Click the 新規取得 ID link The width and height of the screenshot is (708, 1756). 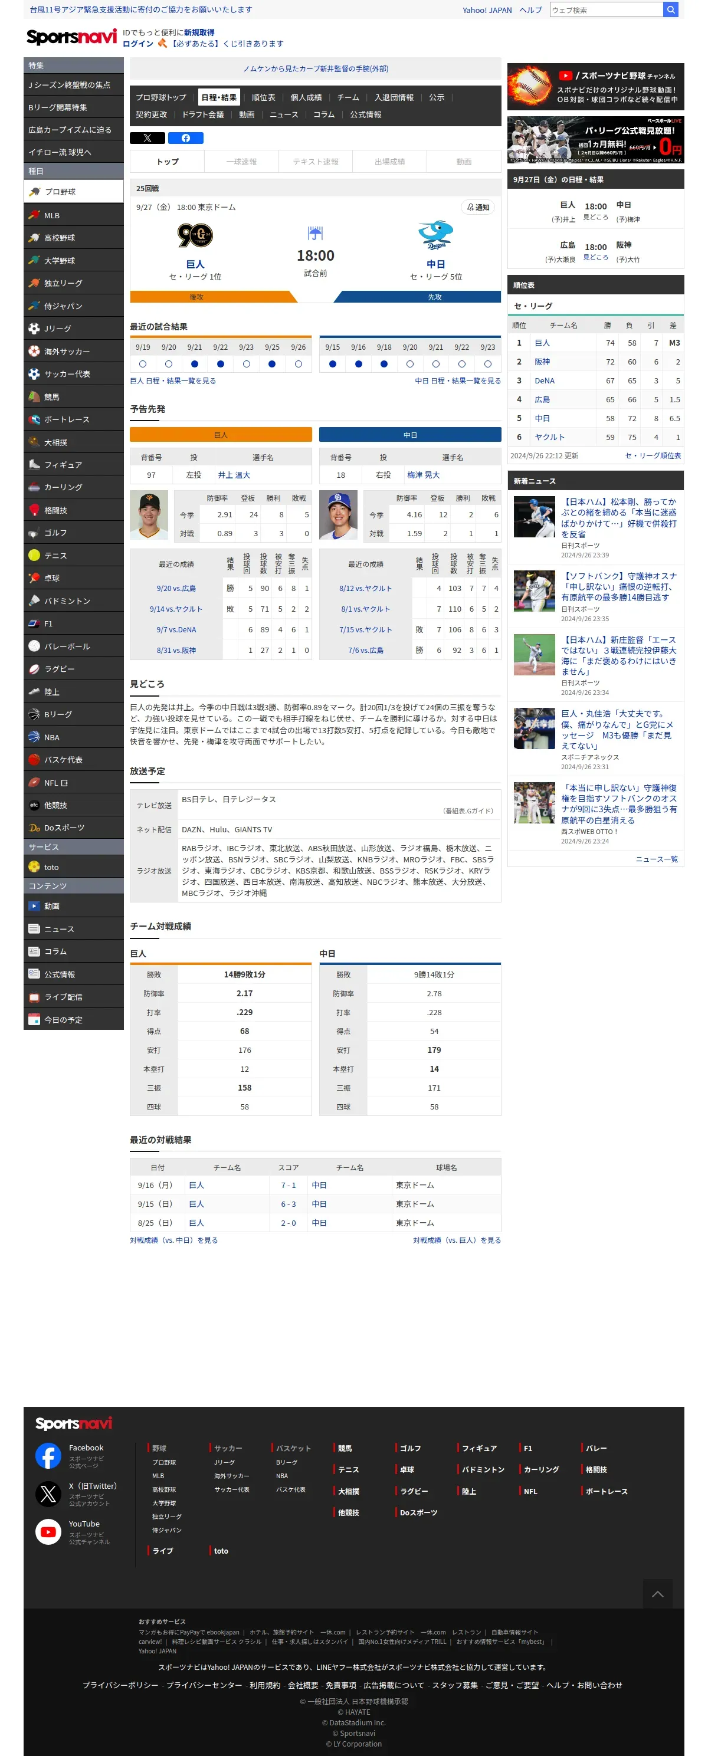point(198,32)
